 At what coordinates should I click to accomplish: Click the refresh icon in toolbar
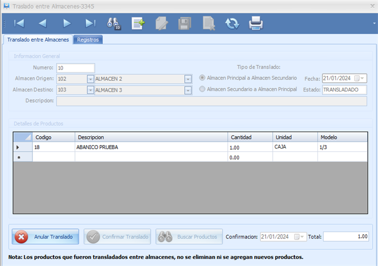232,23
